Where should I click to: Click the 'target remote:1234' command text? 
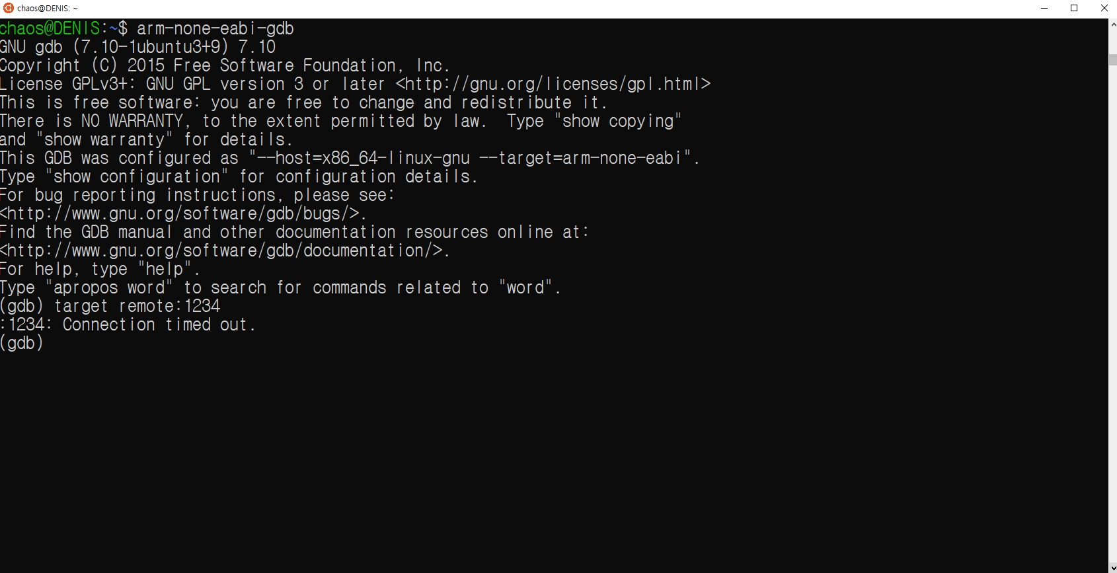point(137,306)
